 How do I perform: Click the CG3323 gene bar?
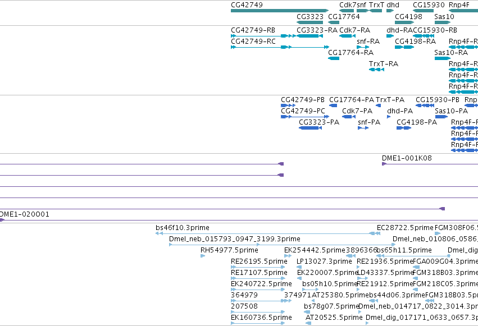point(309,22)
